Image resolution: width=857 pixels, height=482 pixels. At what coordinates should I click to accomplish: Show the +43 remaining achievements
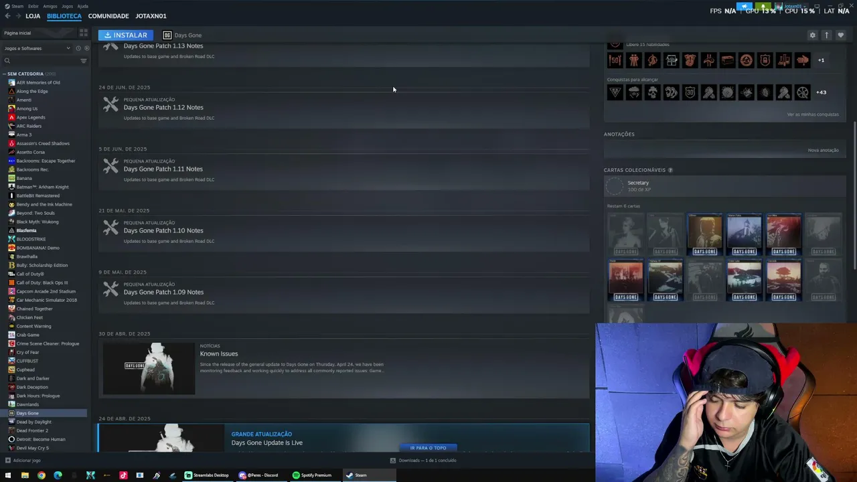coord(822,92)
